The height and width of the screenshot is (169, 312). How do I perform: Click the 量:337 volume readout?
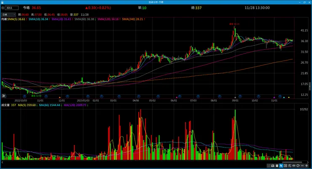[74, 15]
